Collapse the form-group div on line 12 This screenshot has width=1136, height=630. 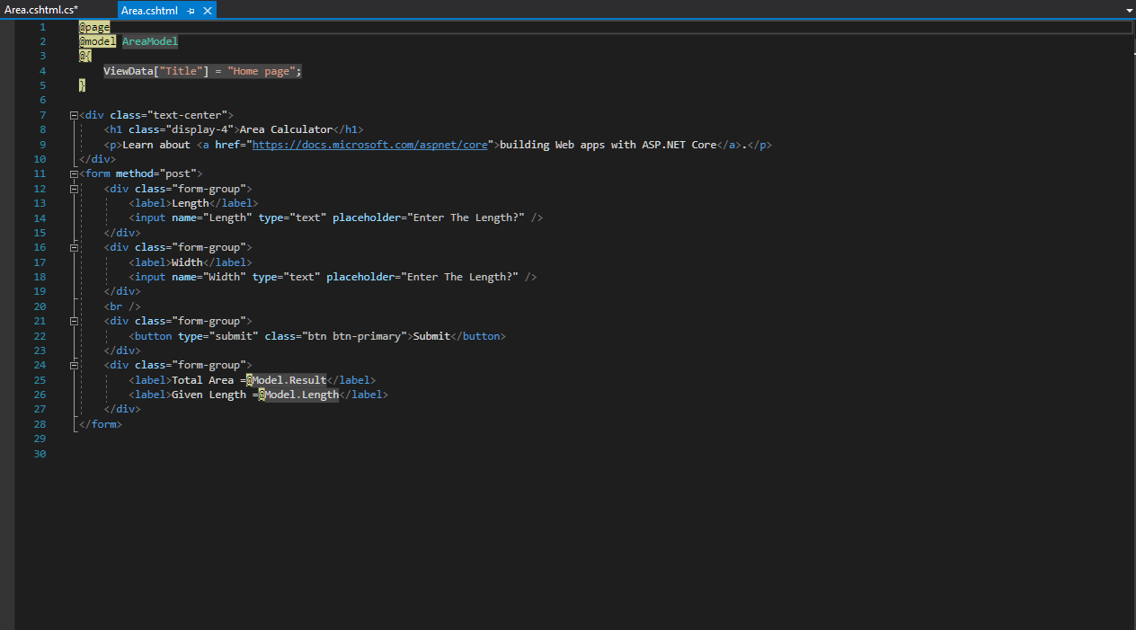pyautogui.click(x=74, y=189)
